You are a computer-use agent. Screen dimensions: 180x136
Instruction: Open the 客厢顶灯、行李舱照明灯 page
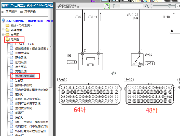click(32, 127)
